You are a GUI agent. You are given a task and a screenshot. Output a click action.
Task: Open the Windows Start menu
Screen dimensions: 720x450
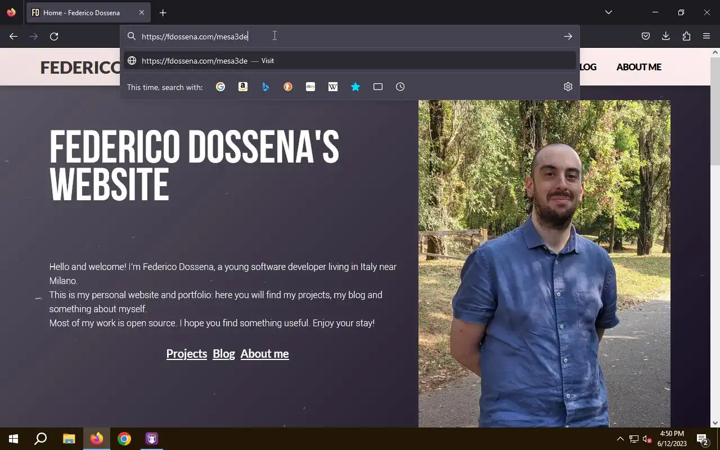tap(13, 439)
